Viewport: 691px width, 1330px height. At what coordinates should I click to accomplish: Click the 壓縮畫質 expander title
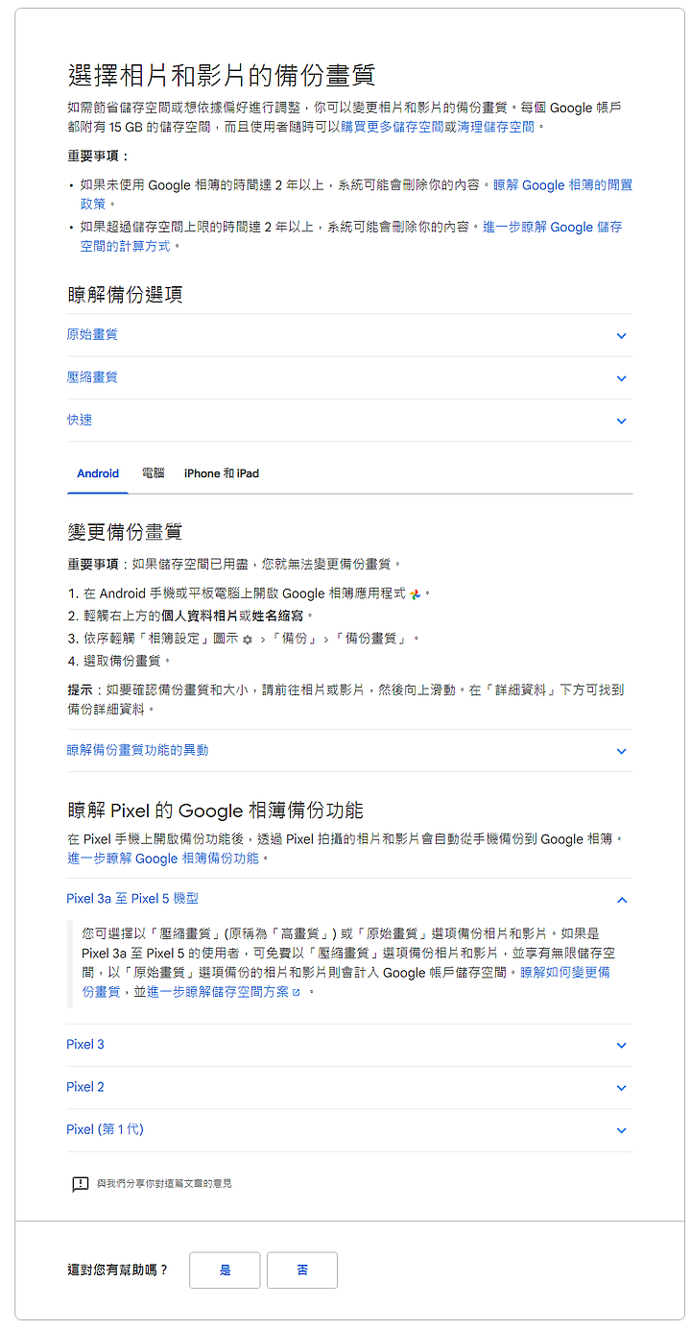coord(92,377)
